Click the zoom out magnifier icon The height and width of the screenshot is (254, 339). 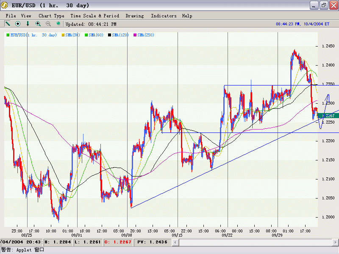[x=48, y=24]
